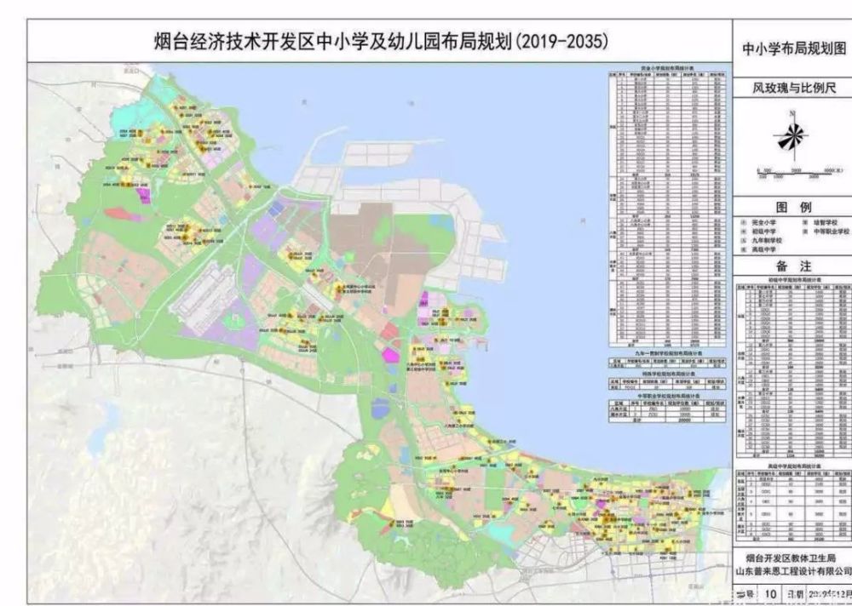This screenshot has height=606, width=852.
Task: Click the 烟台开发区教体卫生局 credit text
Action: (792, 559)
